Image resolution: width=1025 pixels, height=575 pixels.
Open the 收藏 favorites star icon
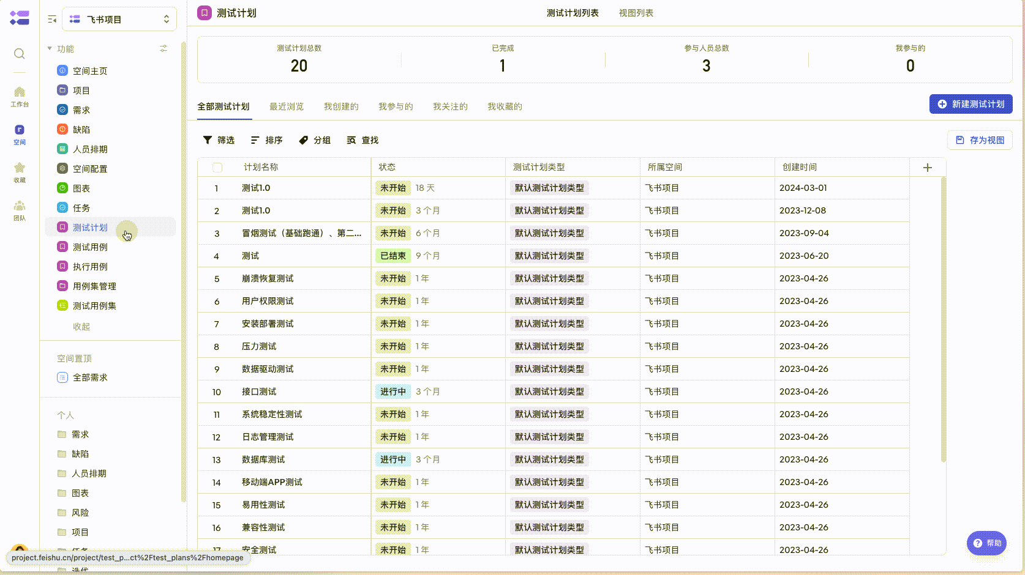20,172
